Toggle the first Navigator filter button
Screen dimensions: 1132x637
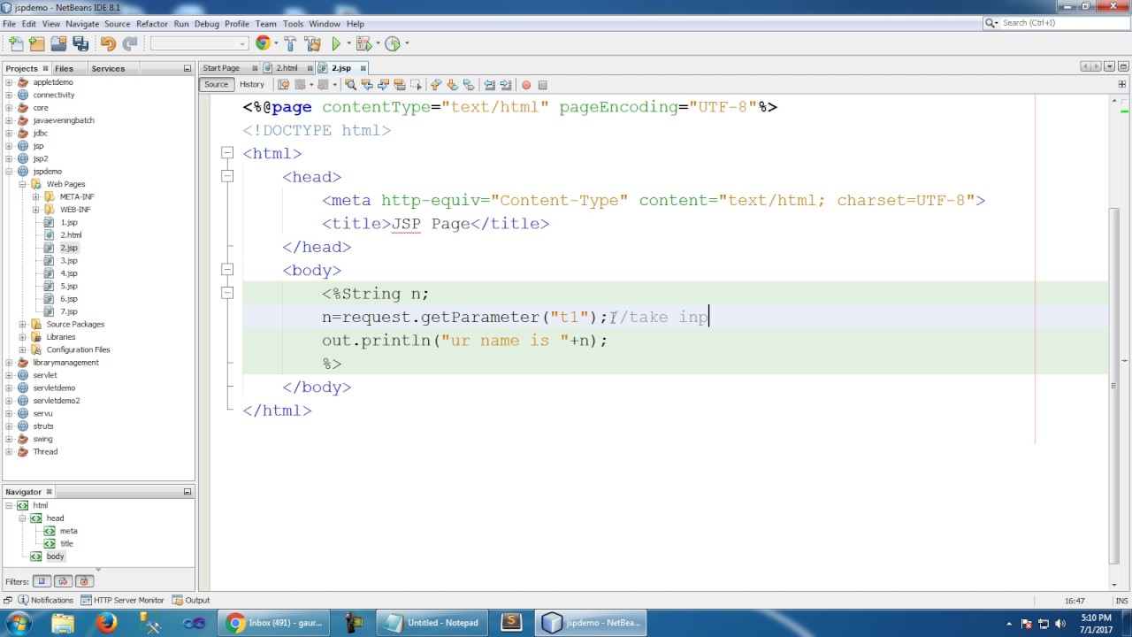(42, 581)
